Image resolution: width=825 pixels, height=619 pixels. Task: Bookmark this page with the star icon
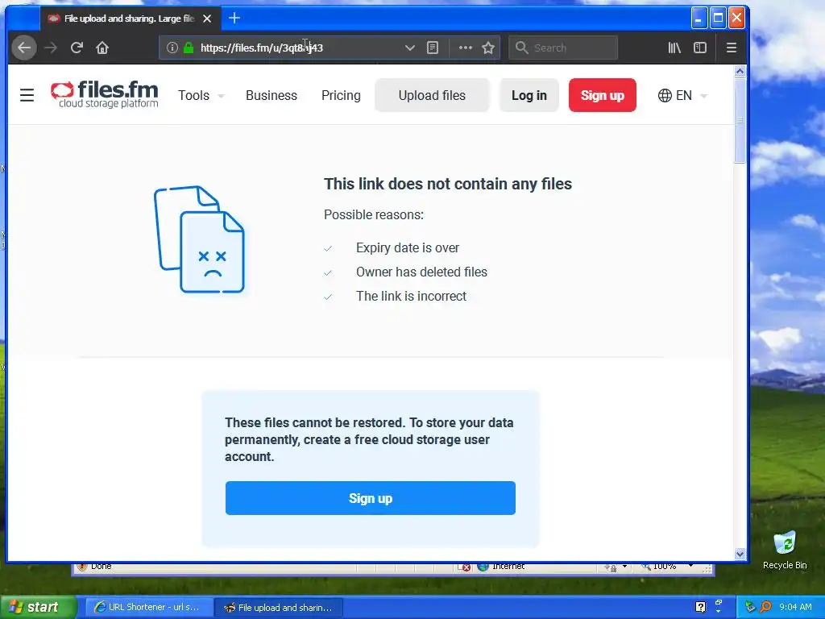pos(488,48)
